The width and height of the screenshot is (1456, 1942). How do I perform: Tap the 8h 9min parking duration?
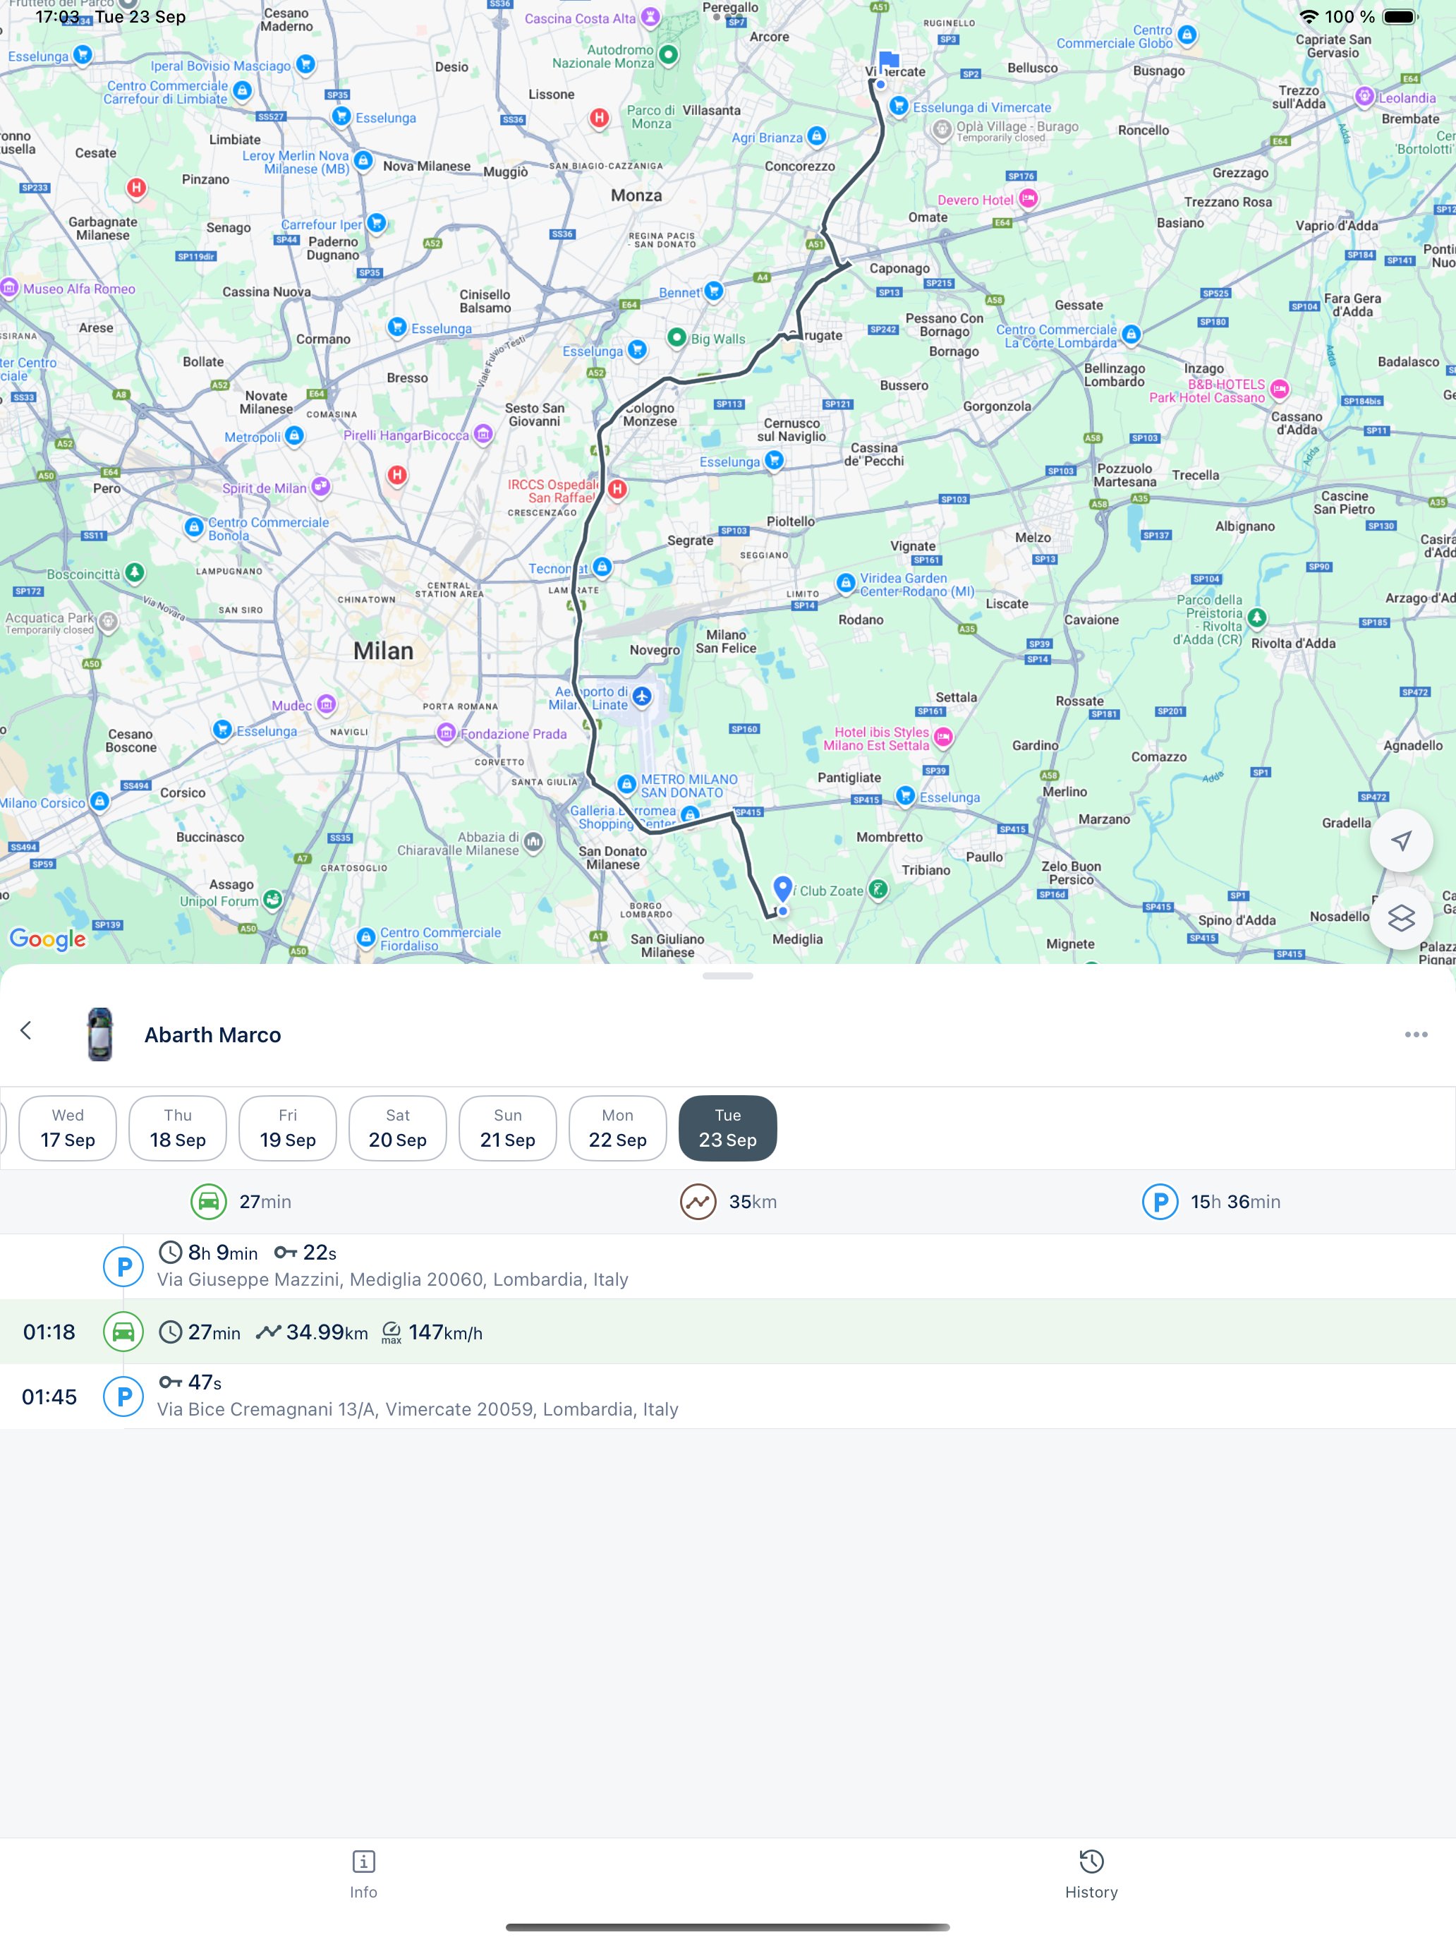(223, 1252)
